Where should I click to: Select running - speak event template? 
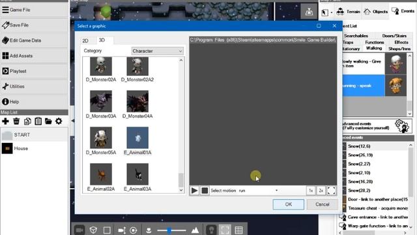pyautogui.click(x=374, y=86)
